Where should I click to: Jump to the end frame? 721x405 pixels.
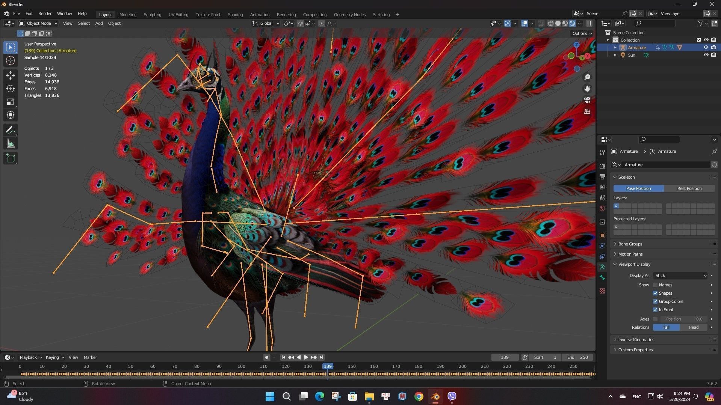click(321, 357)
